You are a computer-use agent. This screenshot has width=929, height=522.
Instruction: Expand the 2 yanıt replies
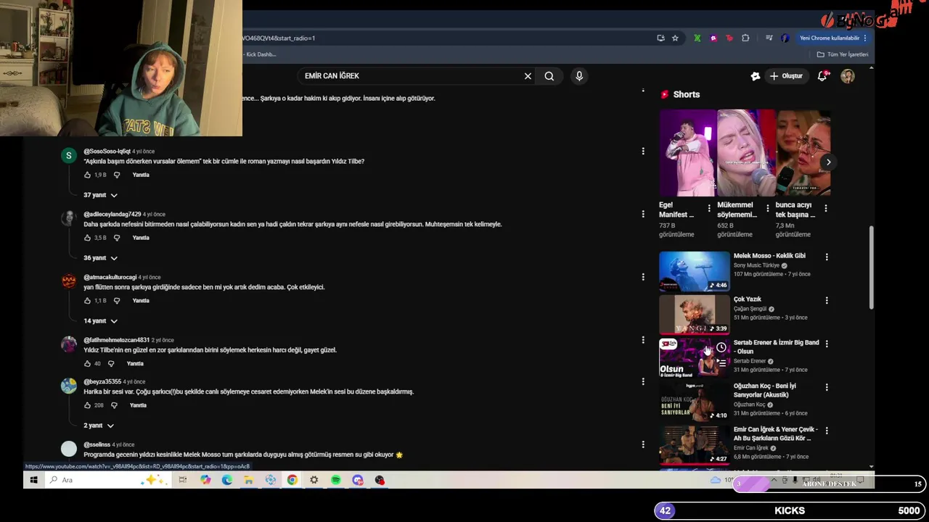click(99, 426)
